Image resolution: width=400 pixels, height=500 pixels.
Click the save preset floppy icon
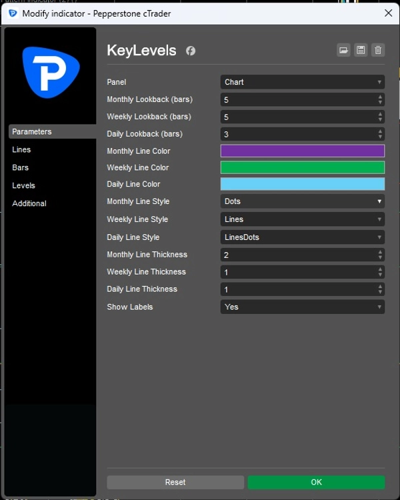361,50
